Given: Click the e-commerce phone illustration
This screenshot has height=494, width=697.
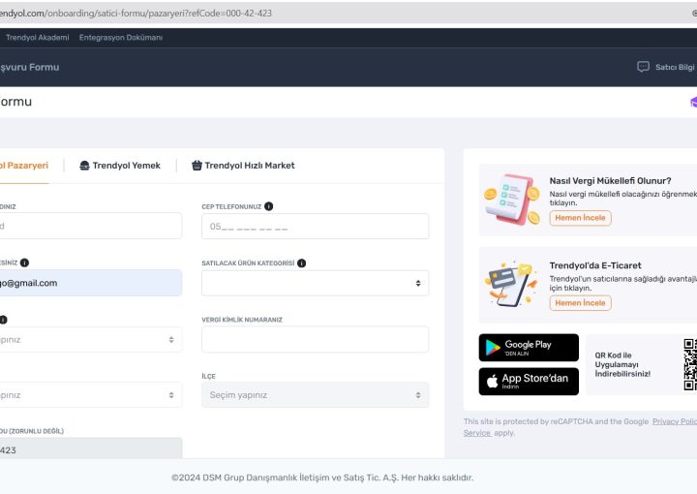Looking at the screenshot, I should pyautogui.click(x=512, y=284).
